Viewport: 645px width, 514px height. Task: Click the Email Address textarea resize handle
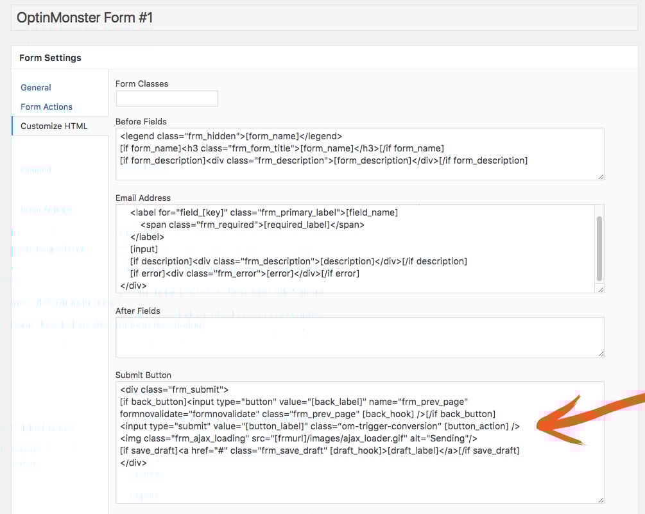coord(601,289)
